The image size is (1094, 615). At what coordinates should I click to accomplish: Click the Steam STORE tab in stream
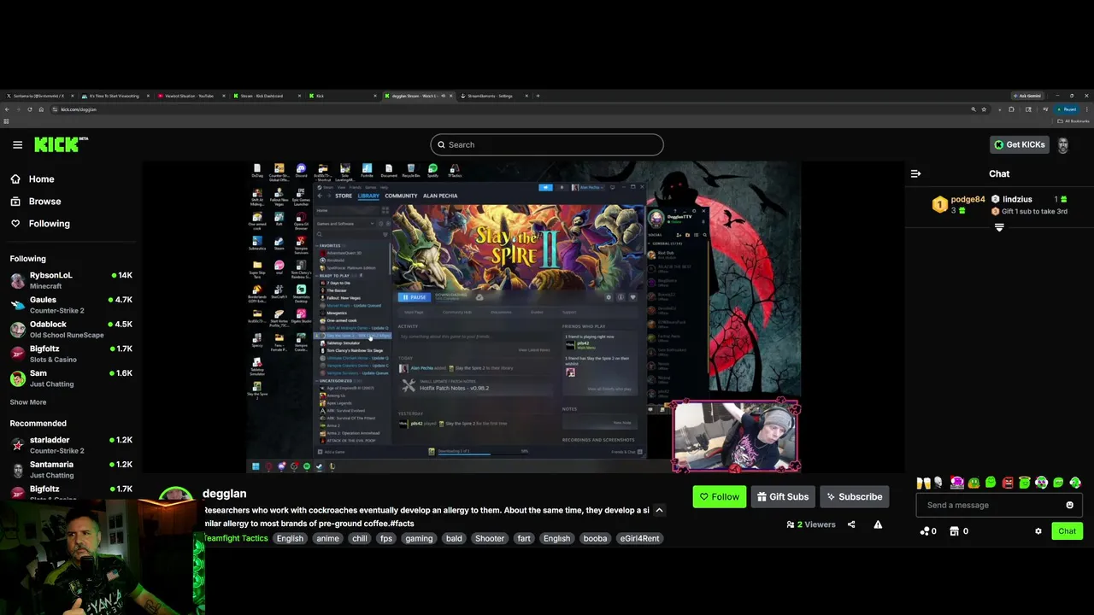point(343,196)
